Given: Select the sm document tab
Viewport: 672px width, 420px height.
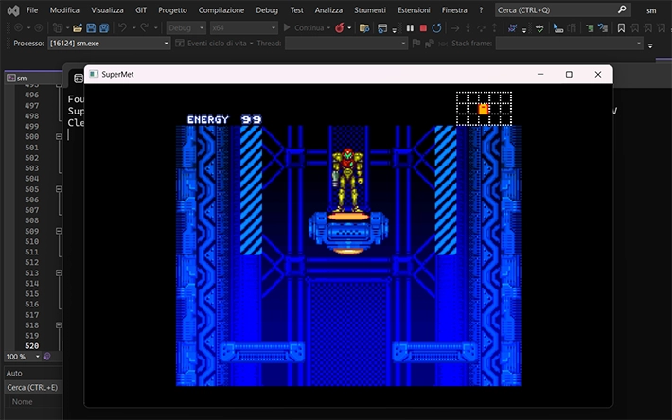Looking at the screenshot, I should (32, 78).
